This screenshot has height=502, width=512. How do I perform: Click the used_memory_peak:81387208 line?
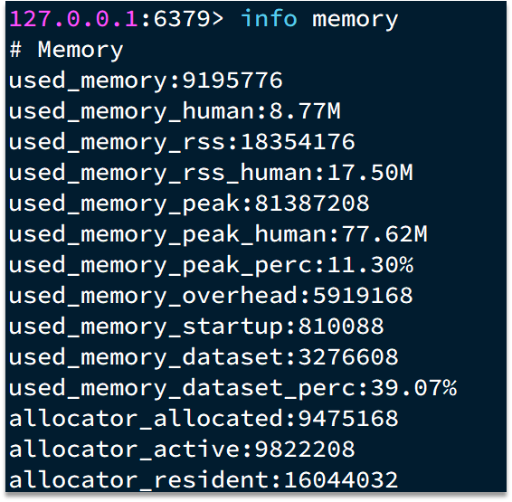189,204
